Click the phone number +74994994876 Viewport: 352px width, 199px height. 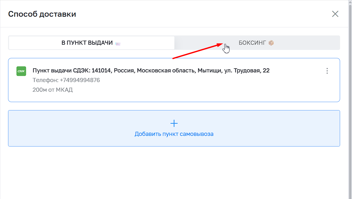[x=80, y=80]
